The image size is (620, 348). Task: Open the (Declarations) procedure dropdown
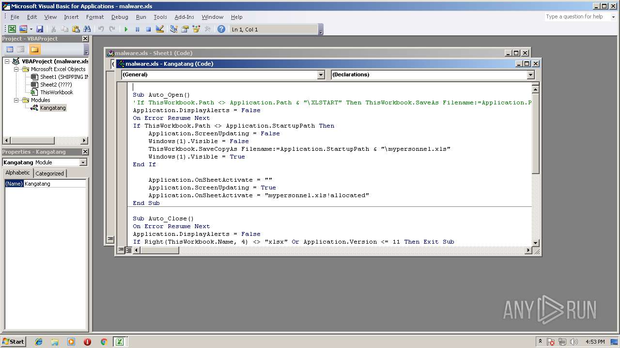point(530,74)
